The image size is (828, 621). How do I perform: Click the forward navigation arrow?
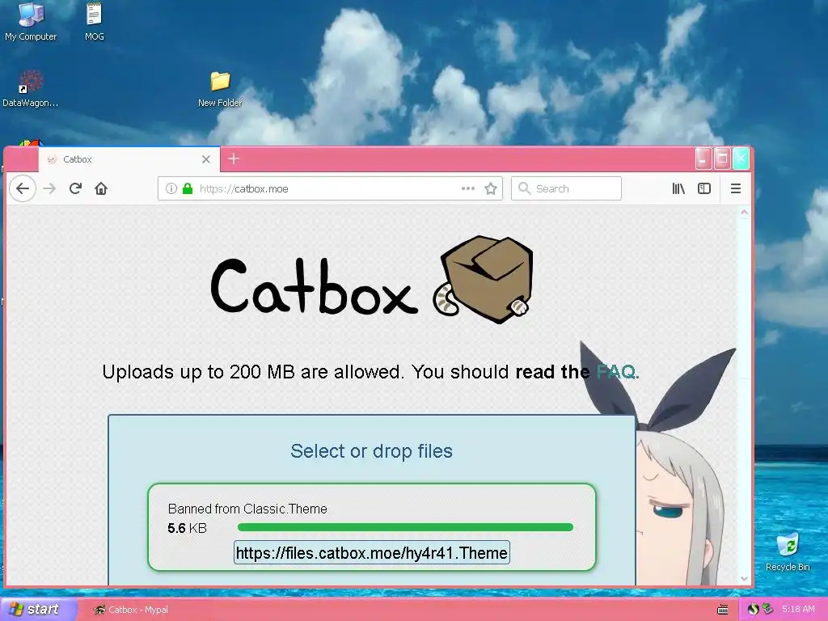click(x=49, y=188)
